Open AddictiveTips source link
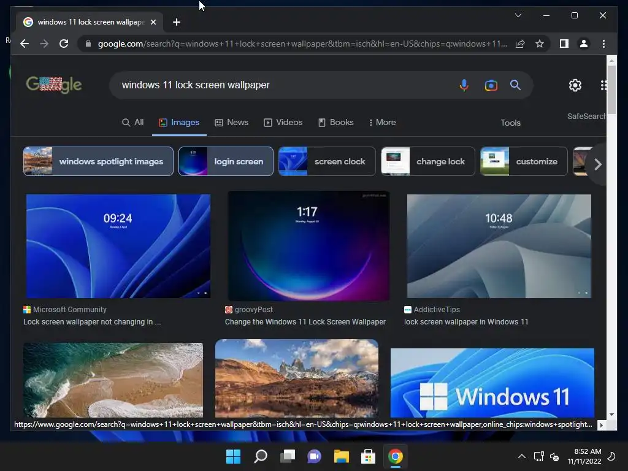The width and height of the screenshot is (628, 471). coord(432,310)
